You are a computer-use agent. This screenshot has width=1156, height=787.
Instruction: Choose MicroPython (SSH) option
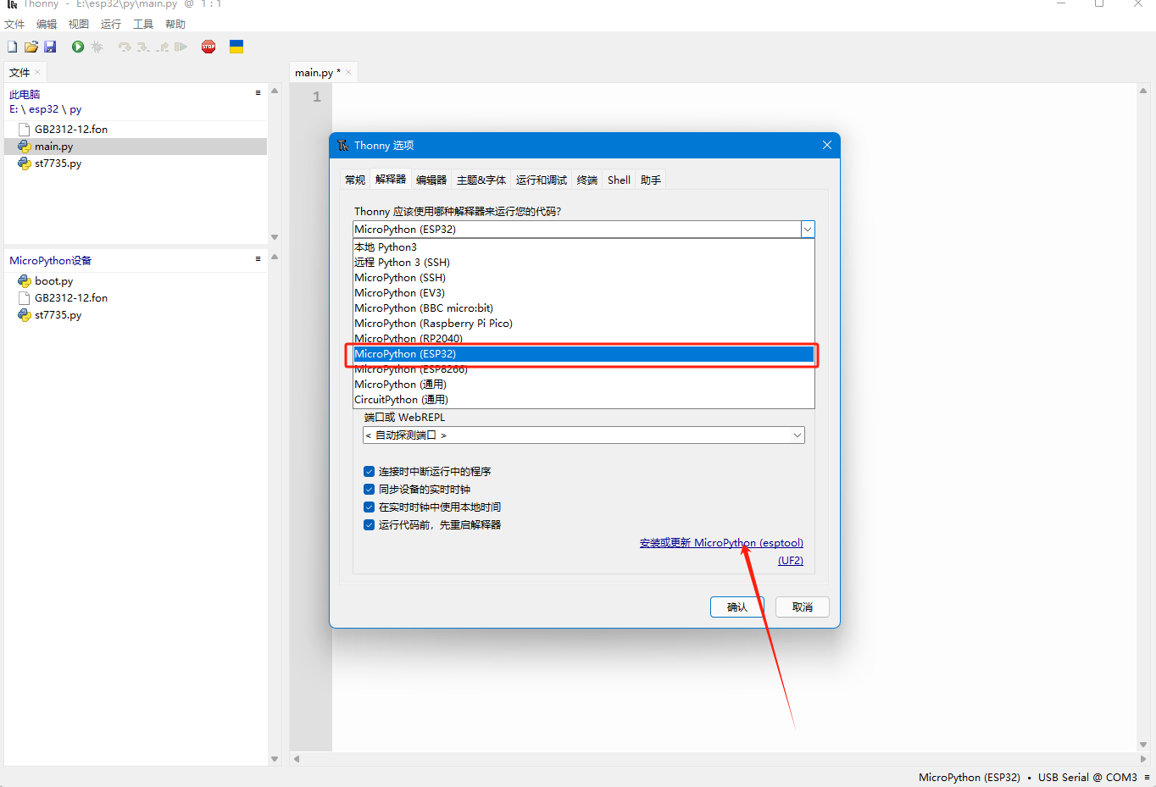(583, 278)
